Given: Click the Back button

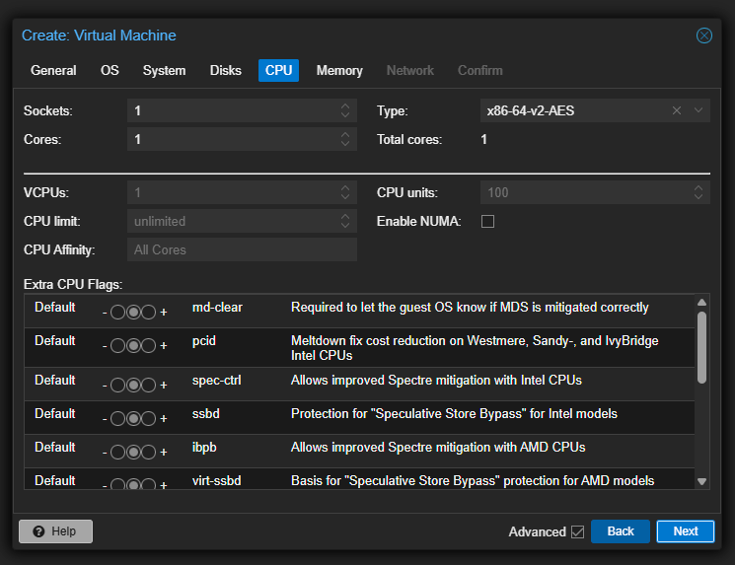Looking at the screenshot, I should pos(620,531).
